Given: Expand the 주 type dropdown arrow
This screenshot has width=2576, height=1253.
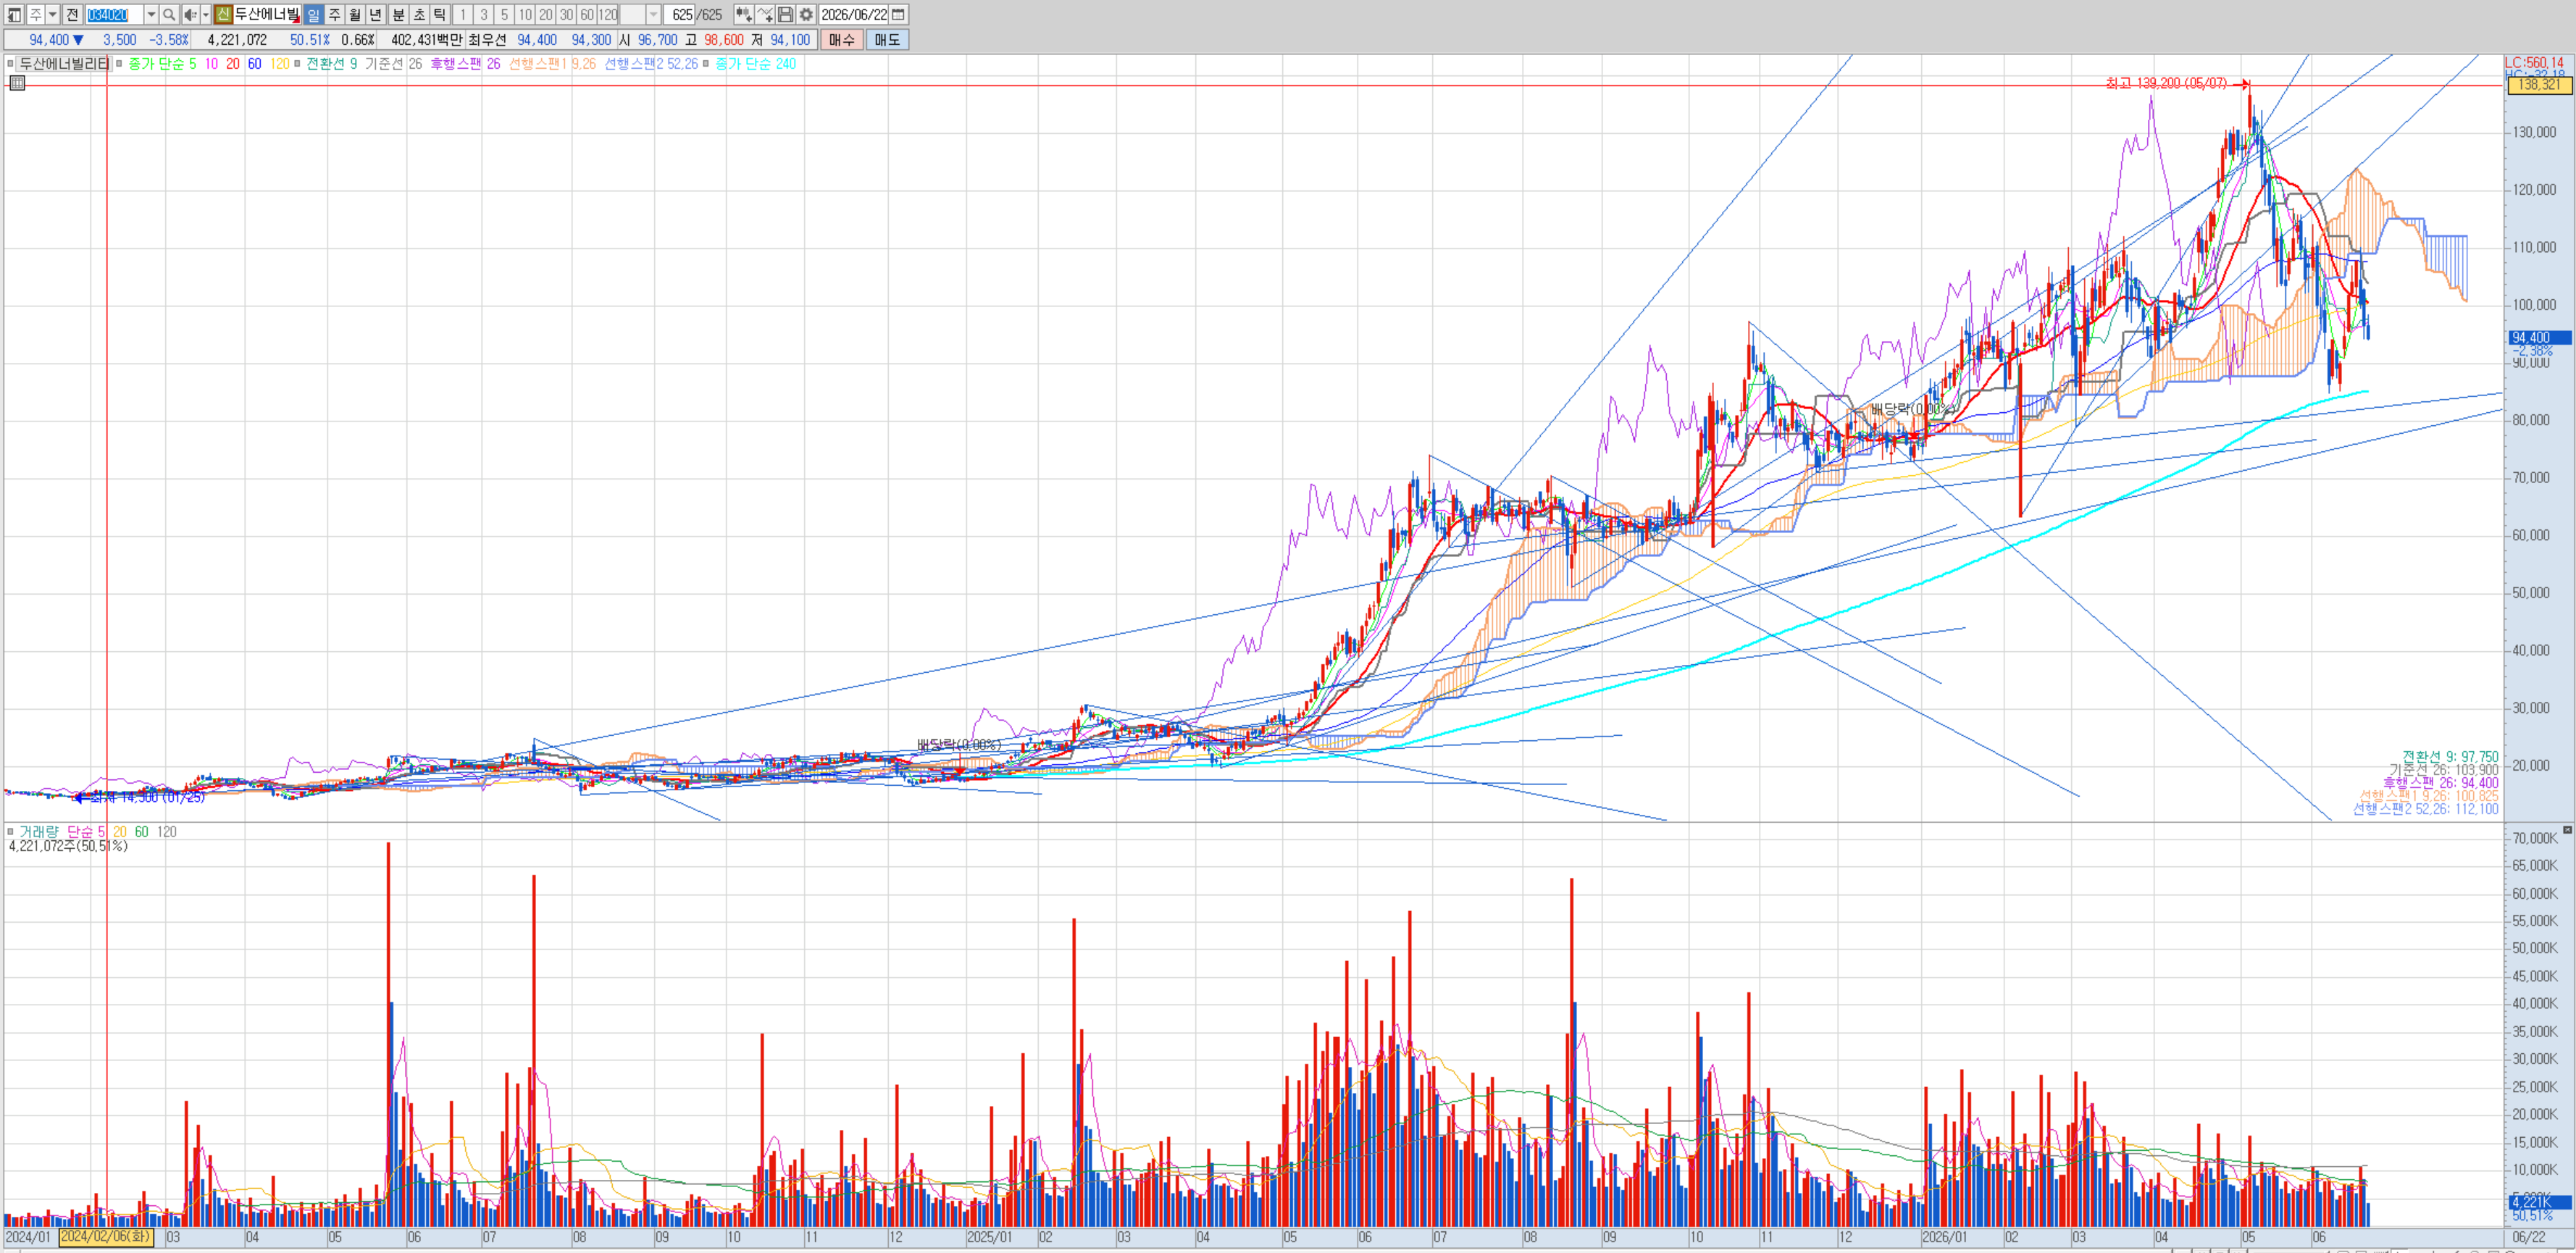Looking at the screenshot, I should pos(52,15).
